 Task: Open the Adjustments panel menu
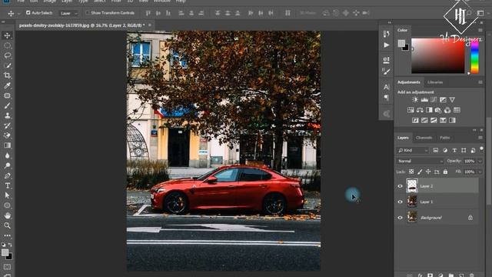tap(480, 82)
